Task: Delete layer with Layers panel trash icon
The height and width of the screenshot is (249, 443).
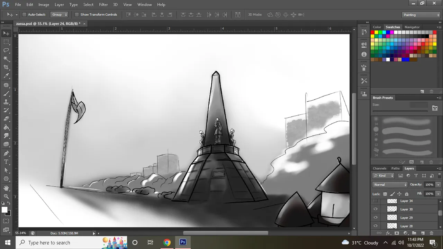Action: tap(431, 233)
